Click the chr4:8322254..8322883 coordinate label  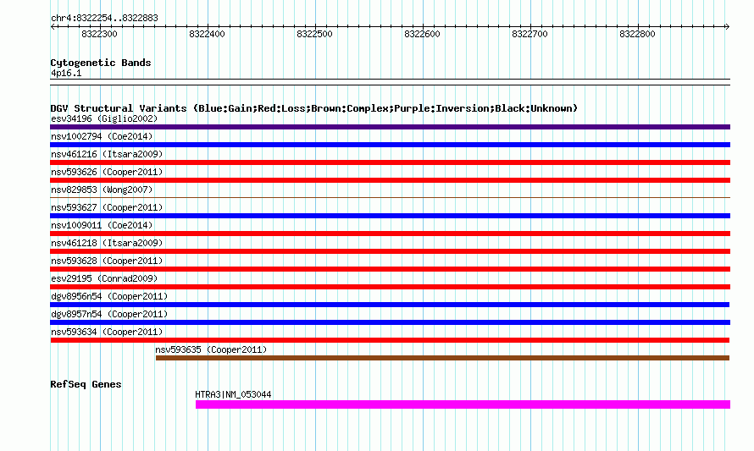click(104, 18)
